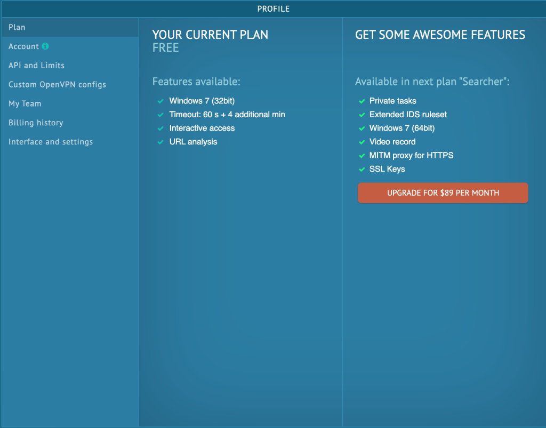
Task: Click the checkmark next to Extended IDS ruleset
Action: (x=360, y=115)
